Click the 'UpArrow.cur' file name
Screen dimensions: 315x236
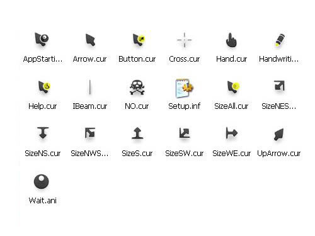pos(279,154)
